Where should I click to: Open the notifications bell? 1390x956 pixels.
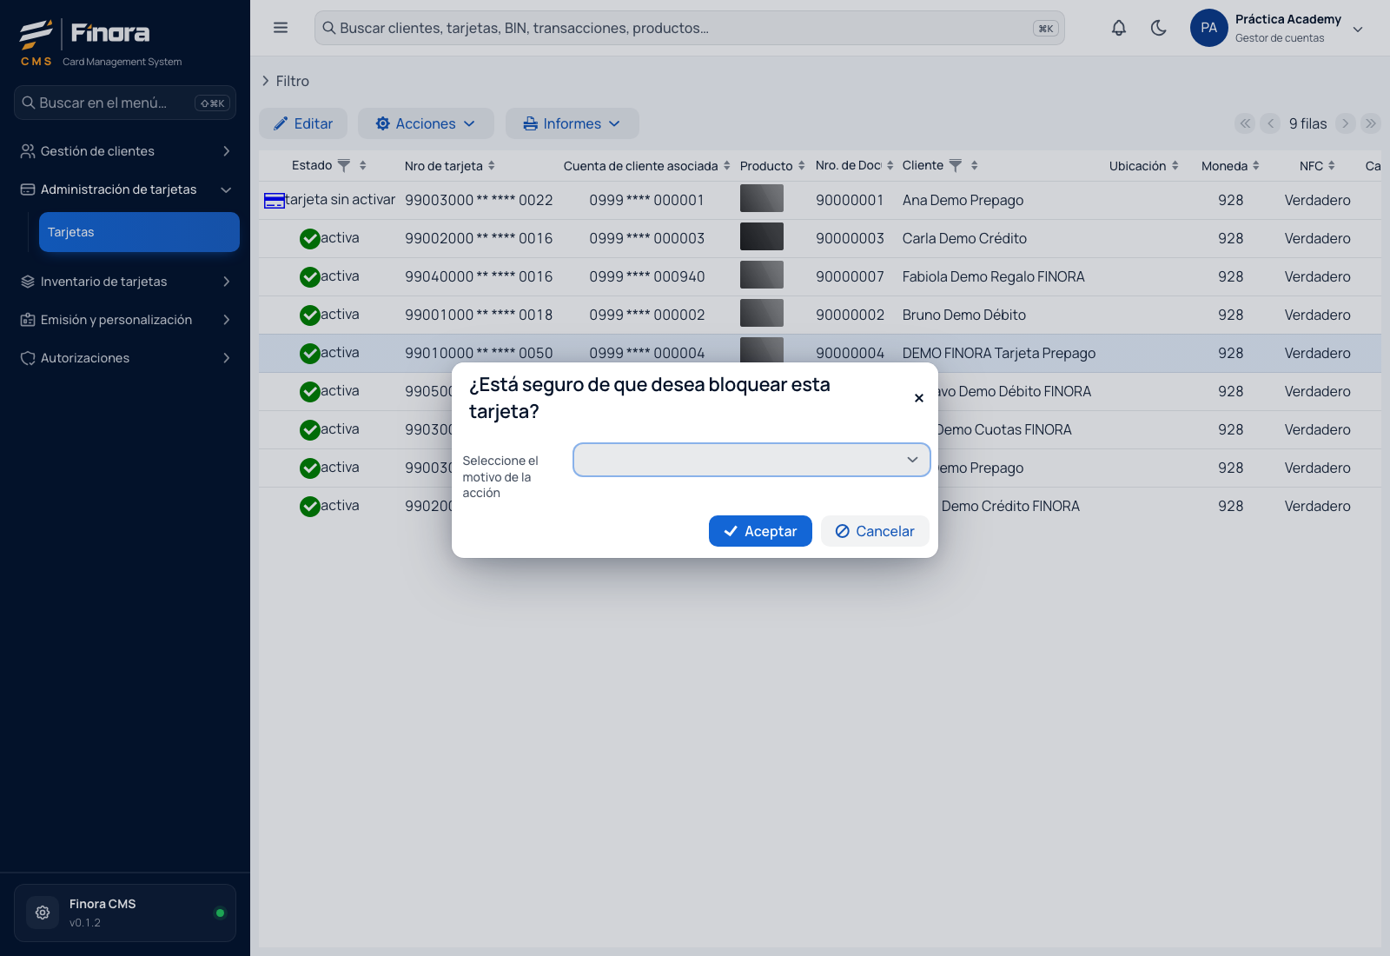[x=1119, y=28]
